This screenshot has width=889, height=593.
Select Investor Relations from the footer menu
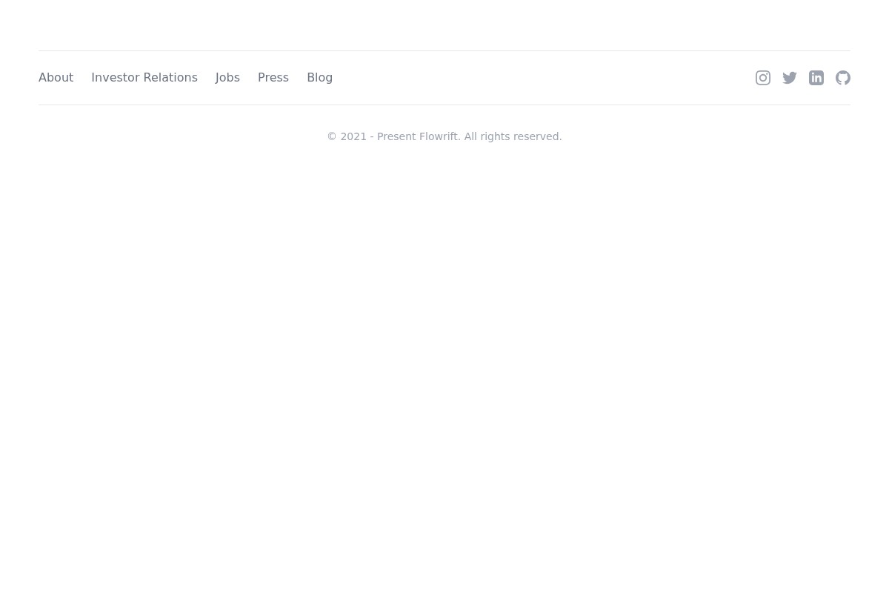pos(144,77)
